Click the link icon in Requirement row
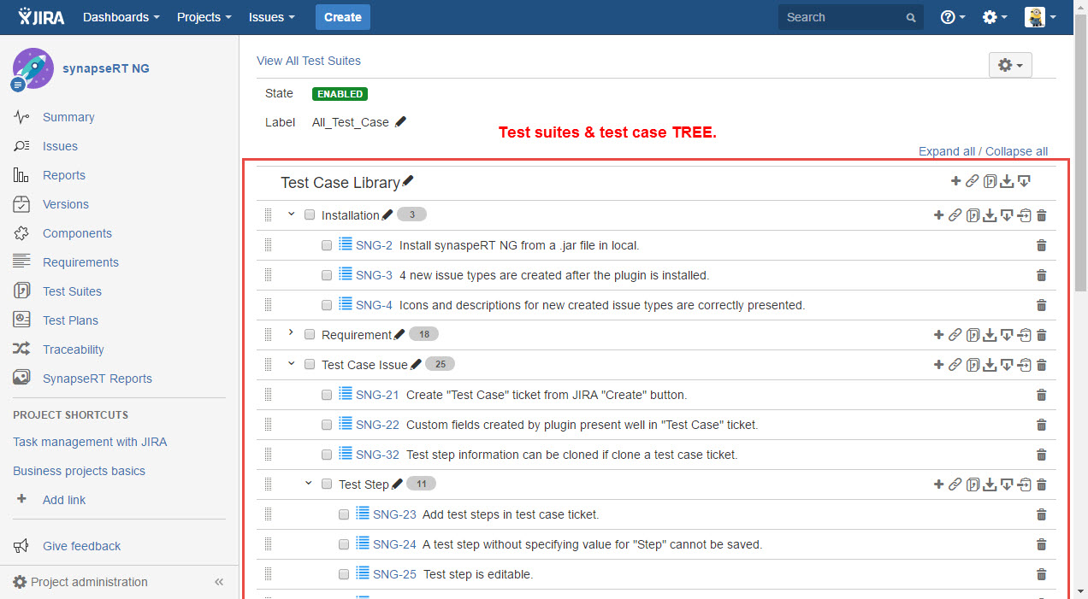Viewport: 1088px width, 599px height. tap(955, 335)
